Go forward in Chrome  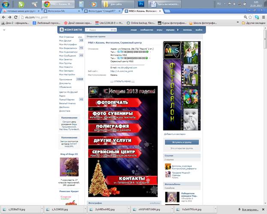pyautogui.click(x=10, y=17)
